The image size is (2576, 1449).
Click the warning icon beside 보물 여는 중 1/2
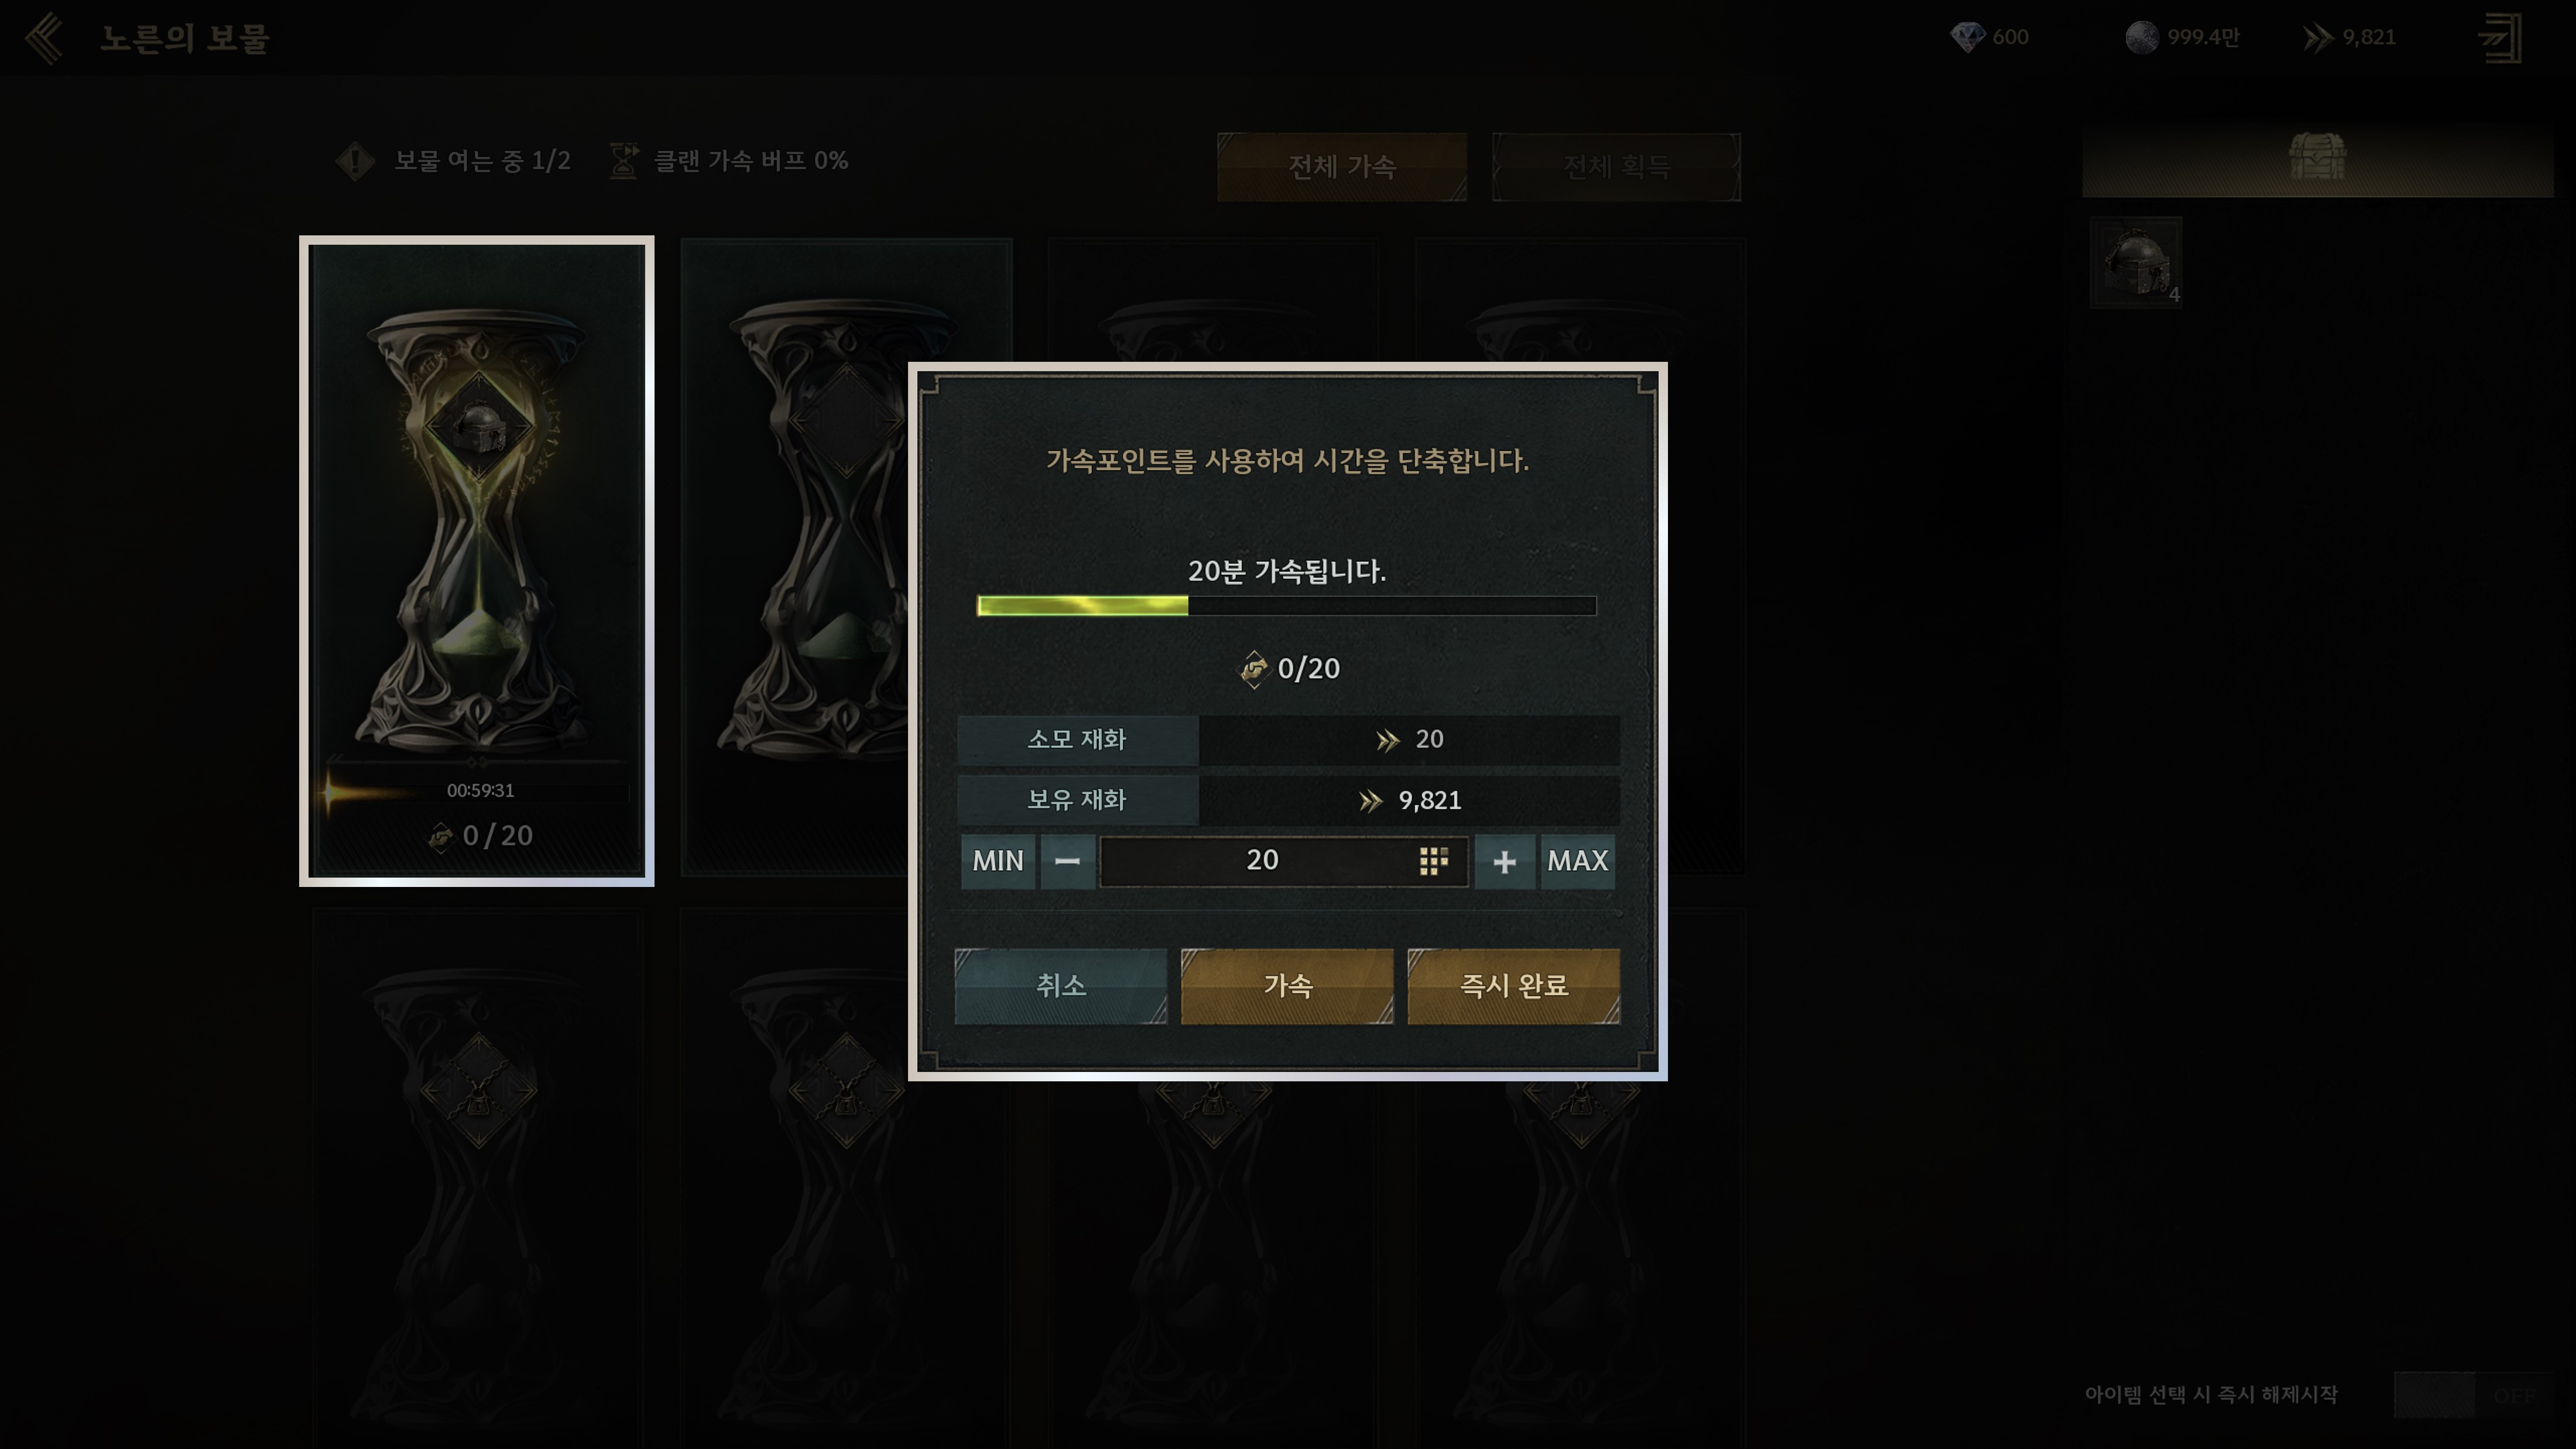(x=355, y=161)
